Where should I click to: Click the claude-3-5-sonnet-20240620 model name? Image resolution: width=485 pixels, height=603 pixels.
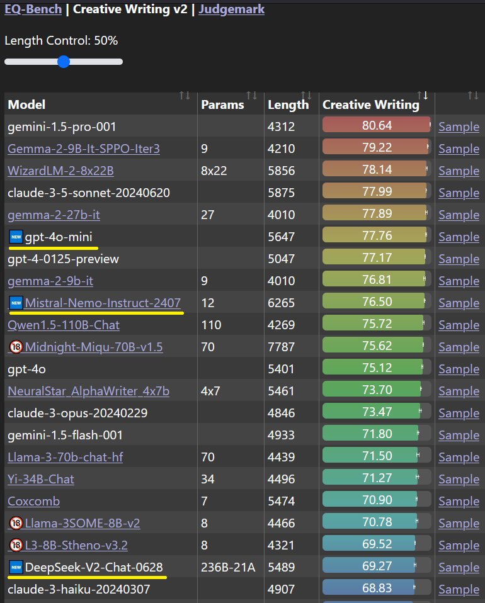pos(89,193)
